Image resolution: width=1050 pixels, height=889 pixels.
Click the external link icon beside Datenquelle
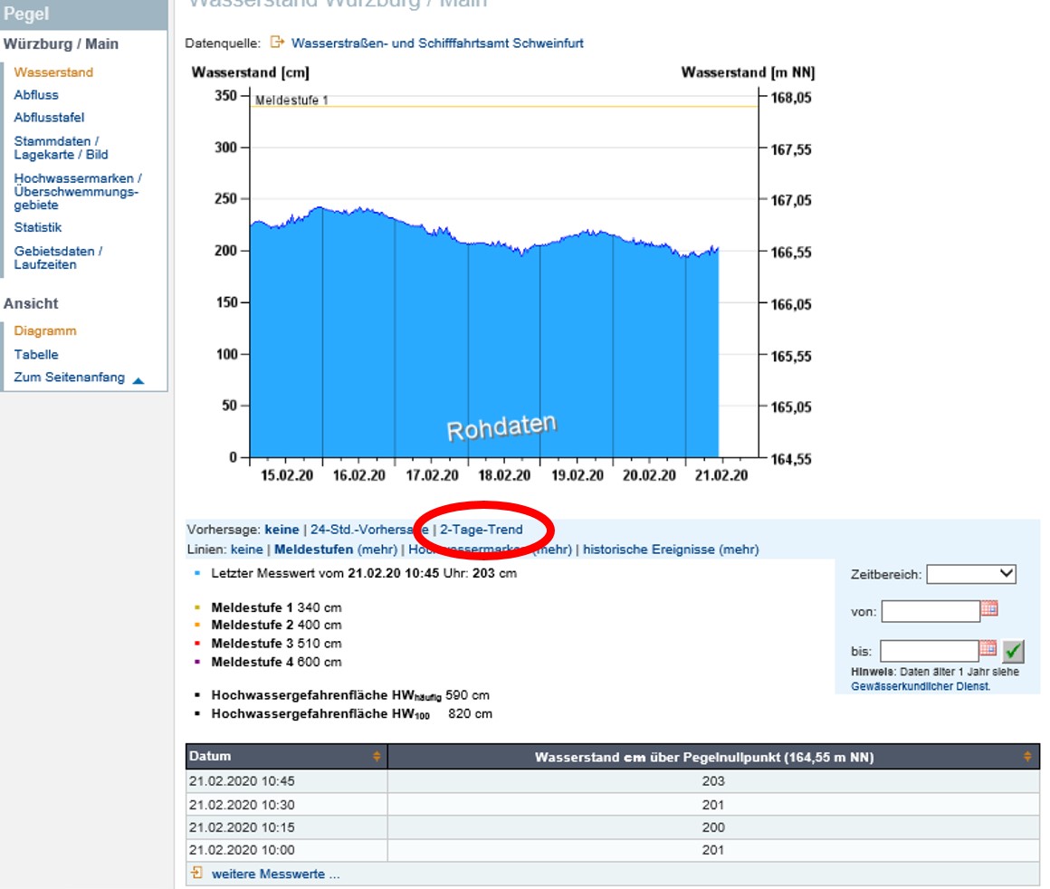(x=277, y=43)
